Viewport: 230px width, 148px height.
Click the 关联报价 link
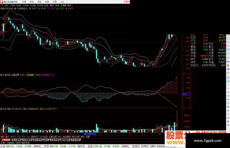[11, 143]
